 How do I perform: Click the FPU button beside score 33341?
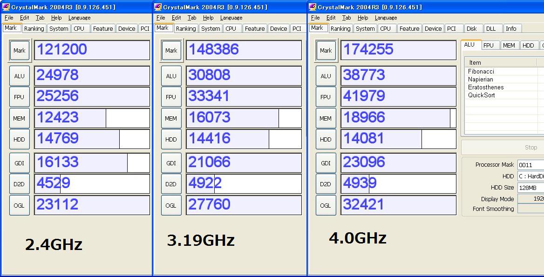point(171,97)
